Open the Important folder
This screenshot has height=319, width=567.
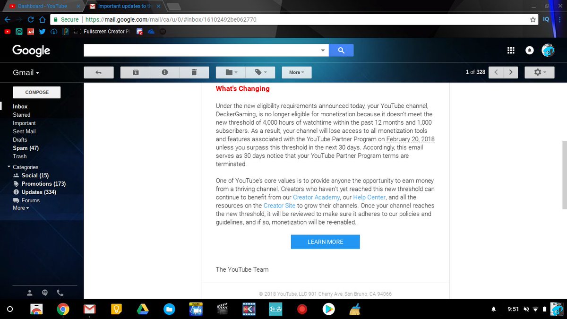tap(24, 123)
